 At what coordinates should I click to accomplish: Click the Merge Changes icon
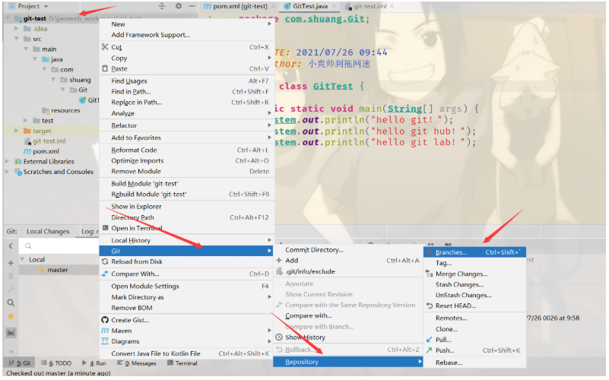pyautogui.click(x=429, y=274)
